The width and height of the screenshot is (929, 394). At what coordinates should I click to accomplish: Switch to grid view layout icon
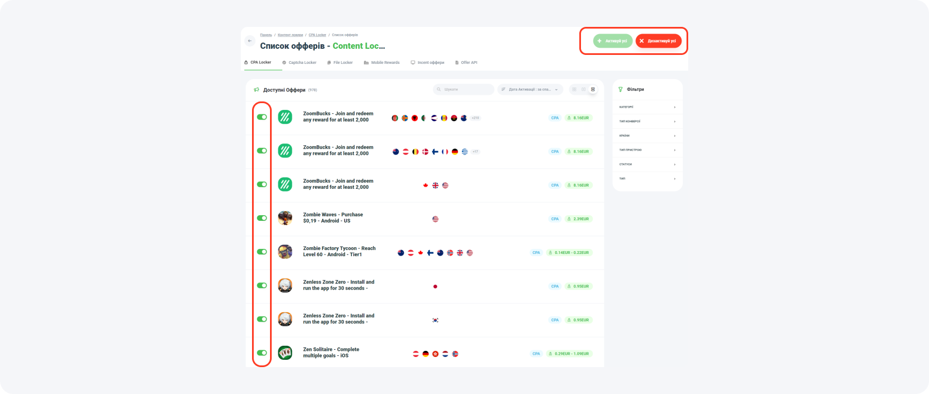point(574,90)
